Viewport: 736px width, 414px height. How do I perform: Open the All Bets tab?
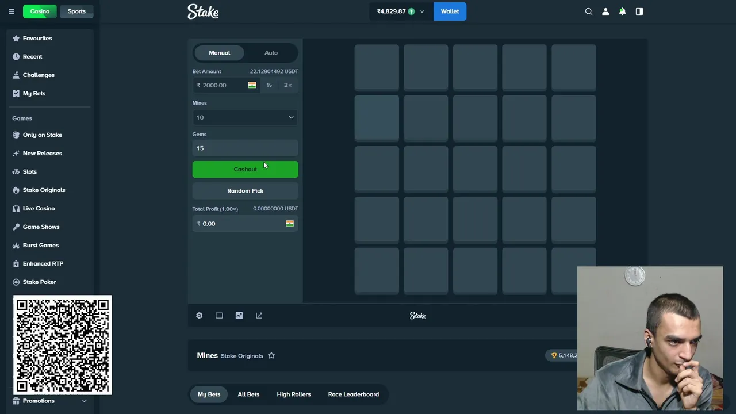[248, 394]
